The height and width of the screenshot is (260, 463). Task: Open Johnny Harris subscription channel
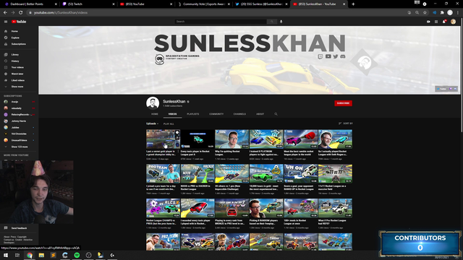pyautogui.click(x=20, y=121)
